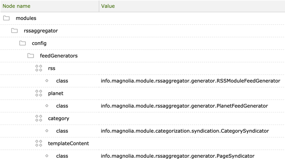Click the planet content node icon
This screenshot has width=285, height=161.
[x=39, y=93]
